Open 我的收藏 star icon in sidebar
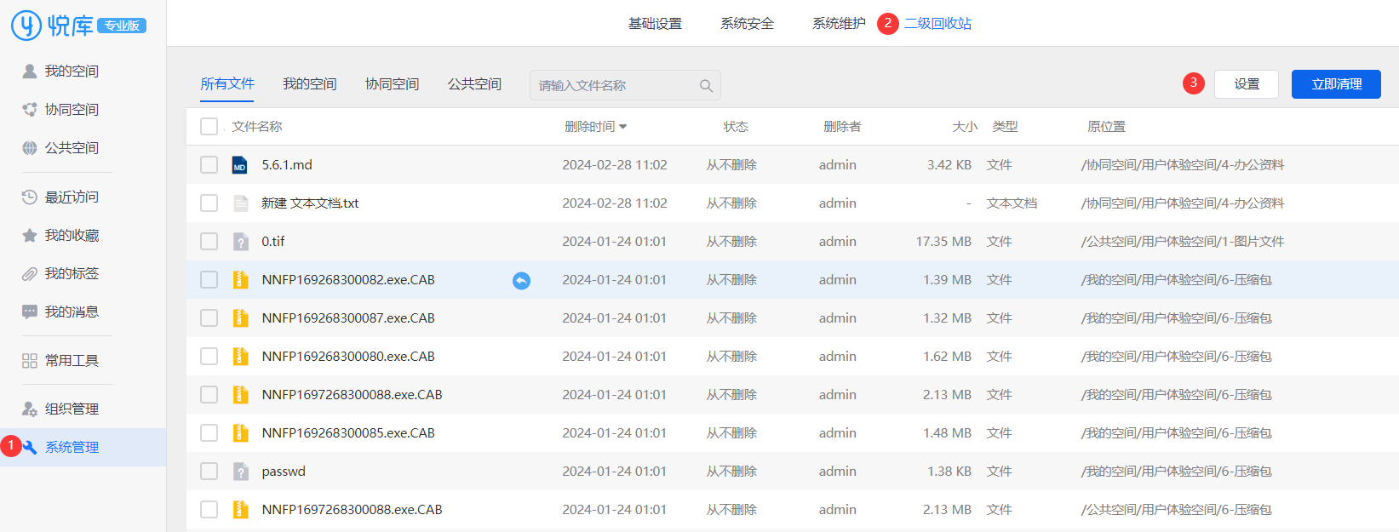The image size is (1399, 532). (30, 236)
